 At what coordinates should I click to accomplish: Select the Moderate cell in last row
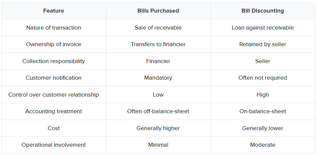pyautogui.click(x=263, y=145)
